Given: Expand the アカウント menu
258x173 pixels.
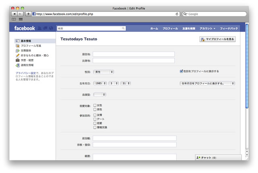Looking at the screenshot, I should coord(207,29).
